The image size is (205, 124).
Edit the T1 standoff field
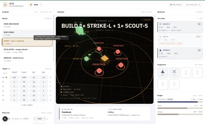pos(14,82)
